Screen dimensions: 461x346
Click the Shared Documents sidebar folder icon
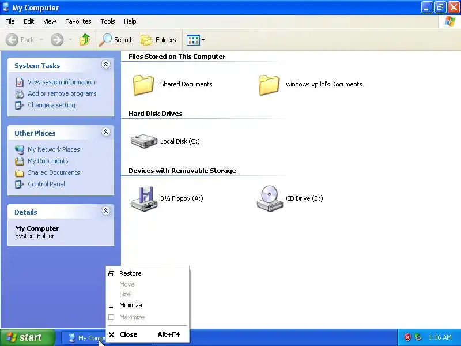point(20,172)
